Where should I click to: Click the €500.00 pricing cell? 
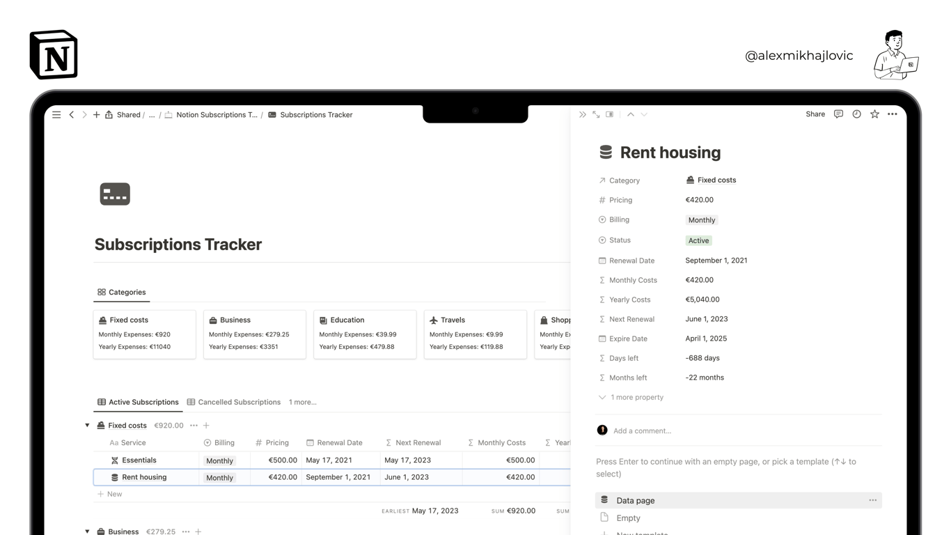coord(276,460)
